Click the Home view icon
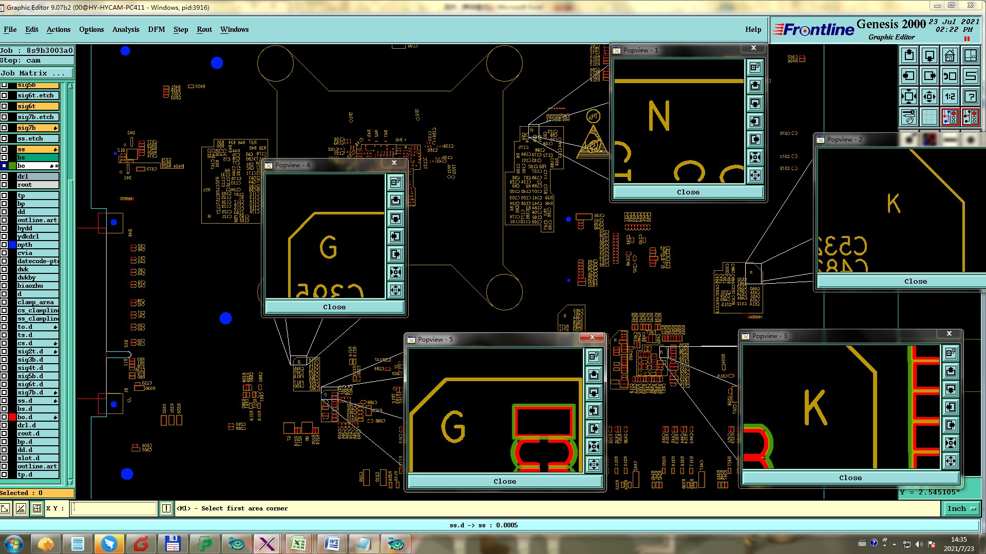This screenshot has width=986, height=554. click(x=950, y=55)
